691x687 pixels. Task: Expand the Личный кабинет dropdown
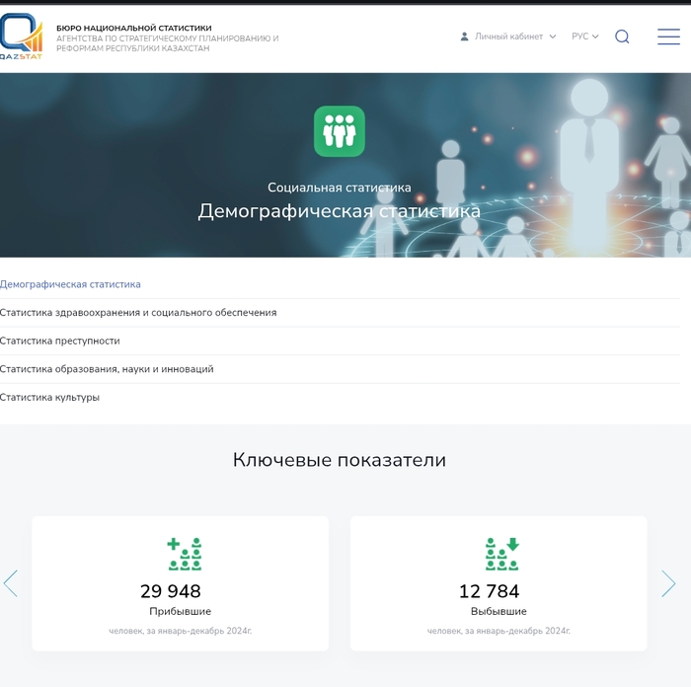[x=508, y=37]
